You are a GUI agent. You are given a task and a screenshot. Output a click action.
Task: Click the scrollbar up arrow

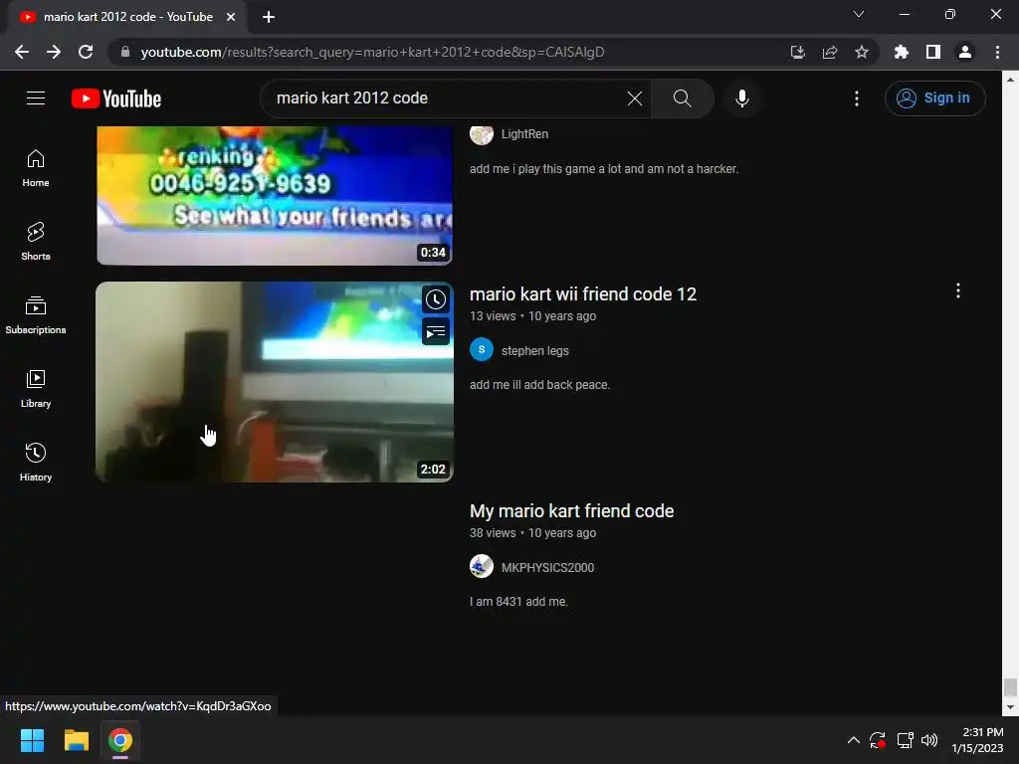1010,79
